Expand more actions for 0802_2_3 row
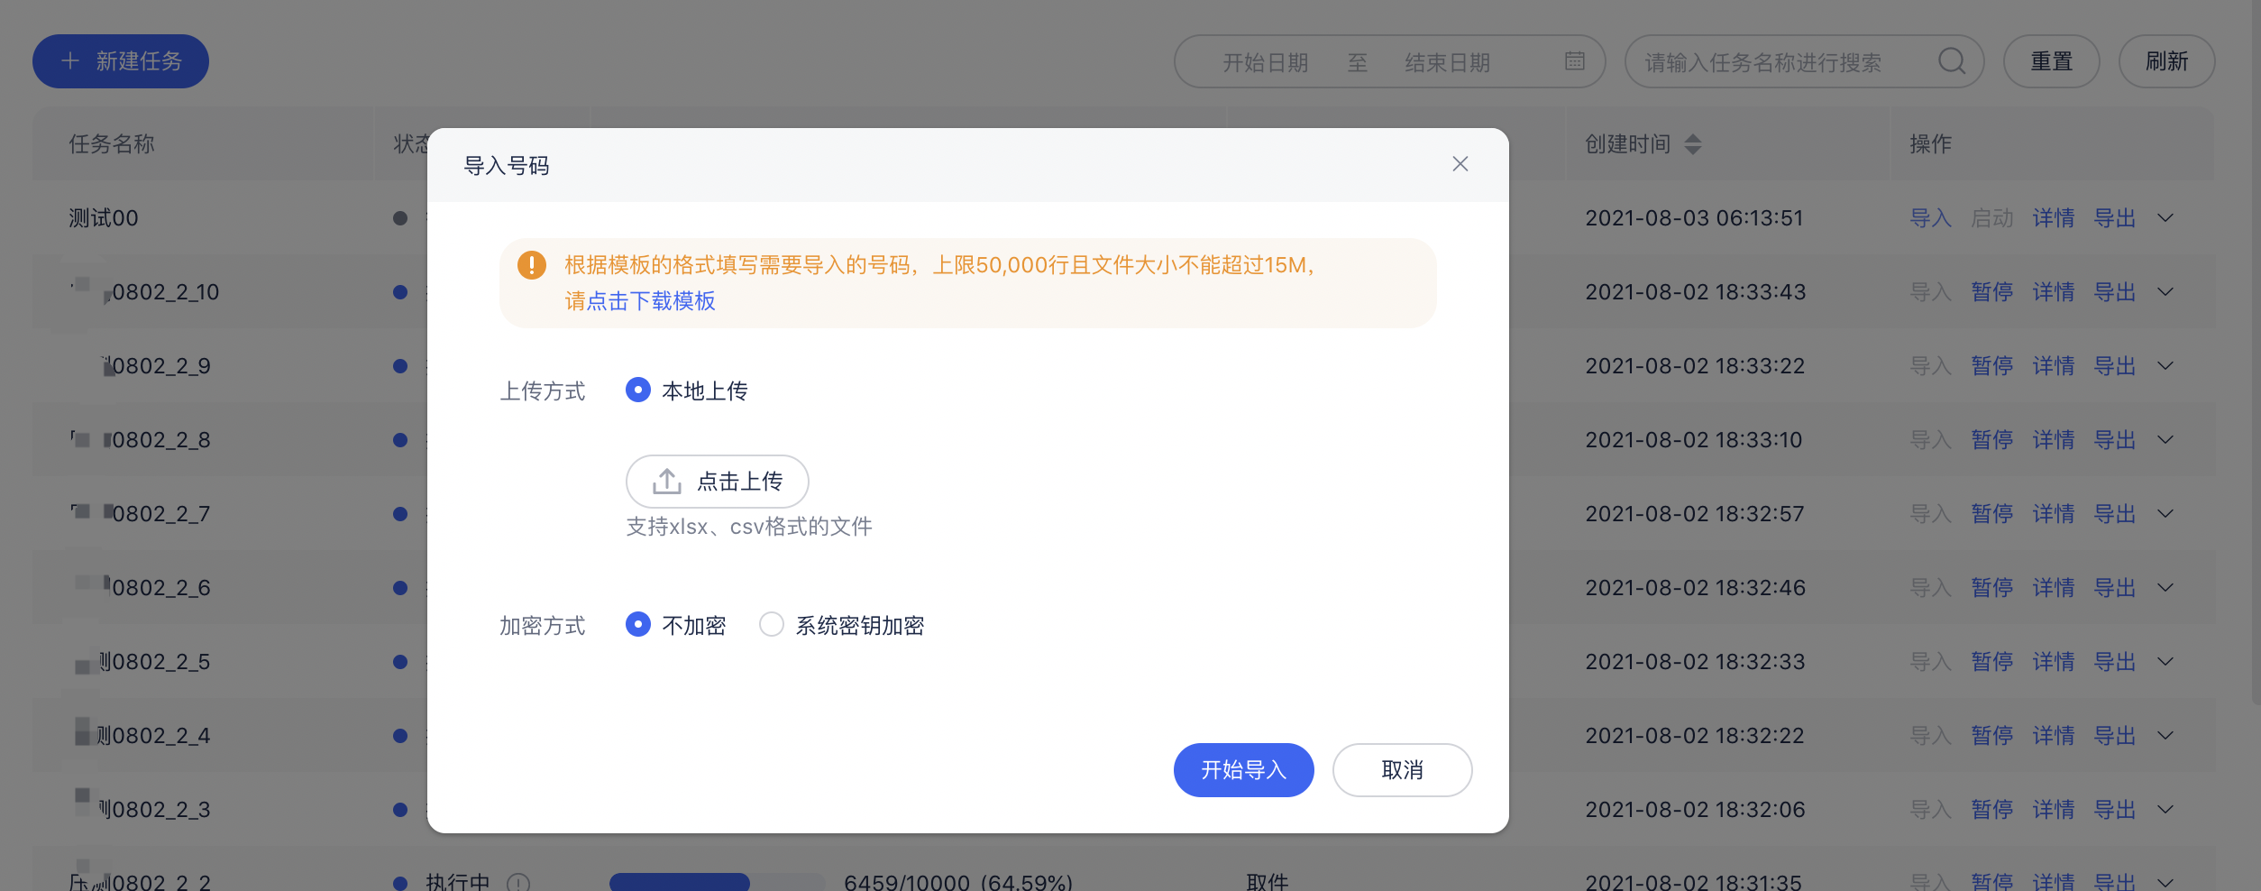The width and height of the screenshot is (2261, 891). click(x=2165, y=810)
